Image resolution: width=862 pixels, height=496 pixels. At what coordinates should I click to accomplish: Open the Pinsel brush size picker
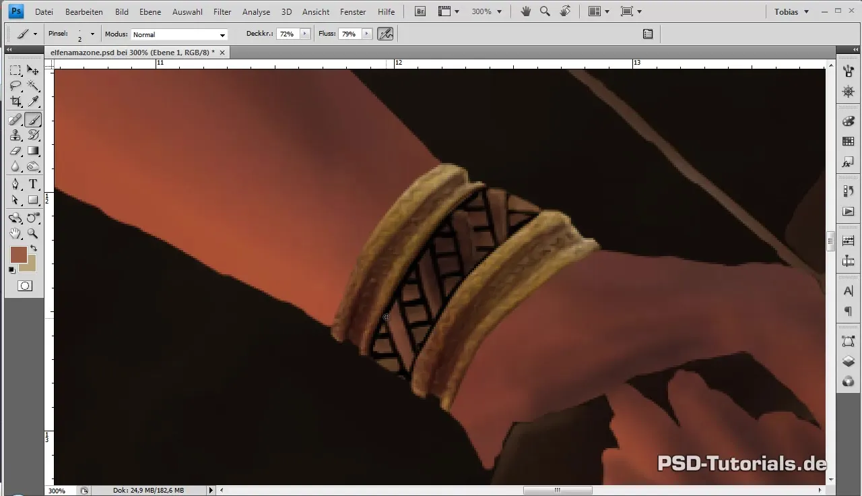(92, 34)
